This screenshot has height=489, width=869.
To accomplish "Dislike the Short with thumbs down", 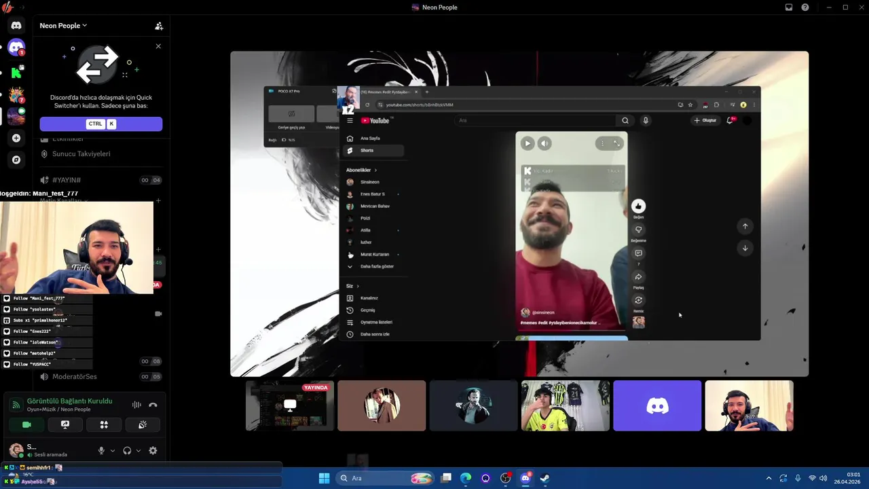I will [x=638, y=230].
